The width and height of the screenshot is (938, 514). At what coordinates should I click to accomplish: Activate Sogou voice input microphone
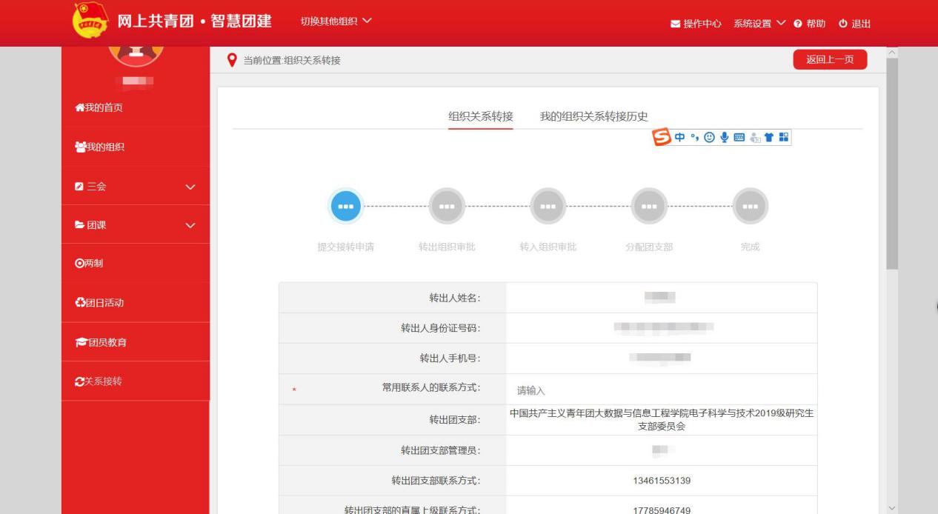(x=723, y=138)
